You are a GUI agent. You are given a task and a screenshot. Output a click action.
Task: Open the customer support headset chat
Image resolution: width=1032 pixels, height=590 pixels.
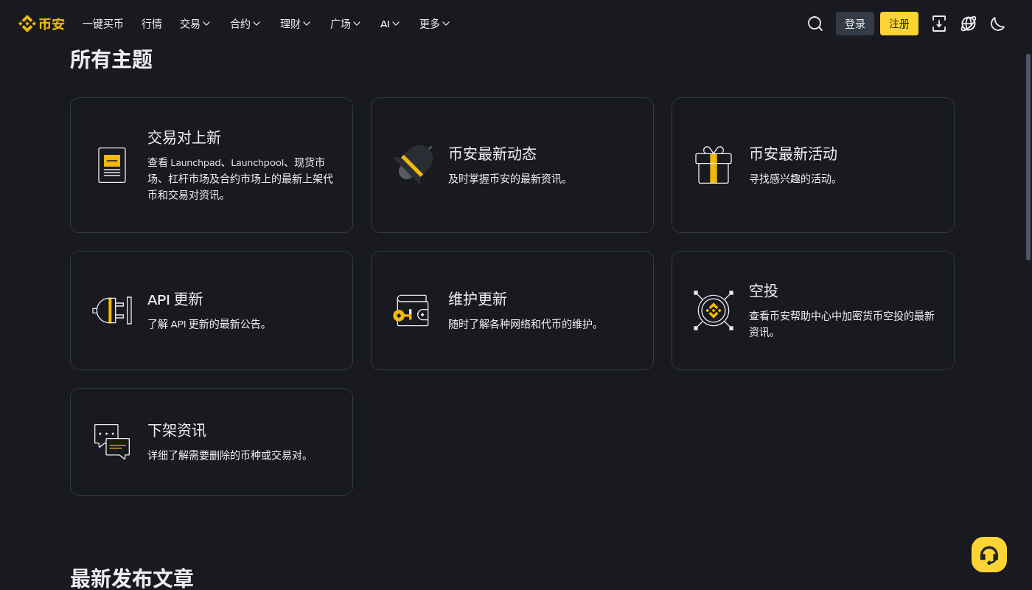(989, 555)
